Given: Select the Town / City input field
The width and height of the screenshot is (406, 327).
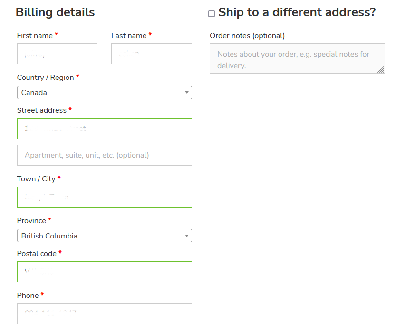Looking at the screenshot, I should tap(105, 197).
